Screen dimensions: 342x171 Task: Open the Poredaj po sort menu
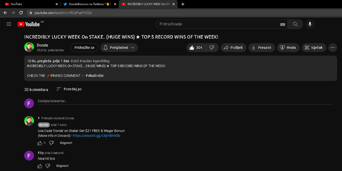(69, 89)
